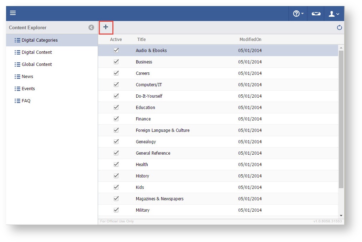Sort by the ModifiedOn column header
This screenshot has height=242, width=362.
coord(250,40)
